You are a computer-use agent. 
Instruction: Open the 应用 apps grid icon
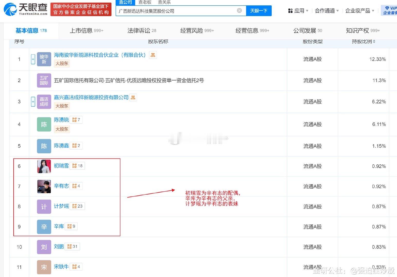point(290,11)
